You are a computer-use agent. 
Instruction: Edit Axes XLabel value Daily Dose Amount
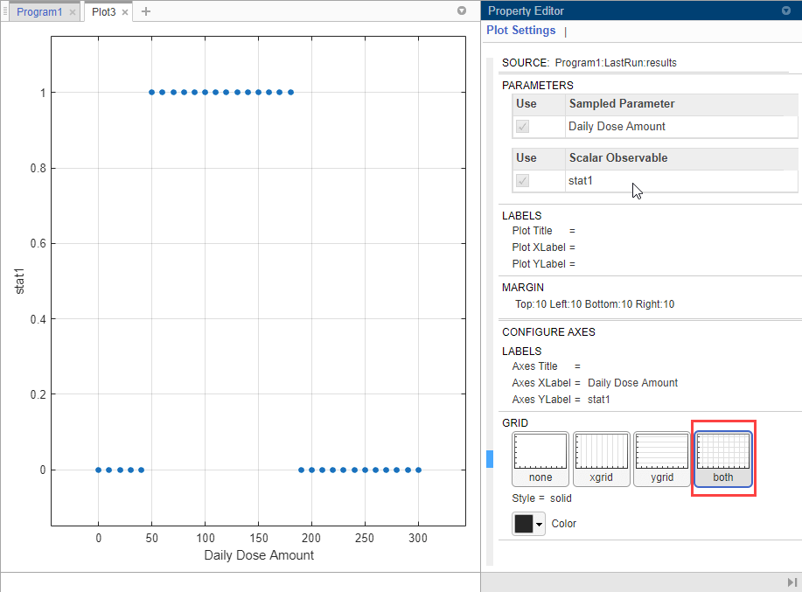(632, 383)
